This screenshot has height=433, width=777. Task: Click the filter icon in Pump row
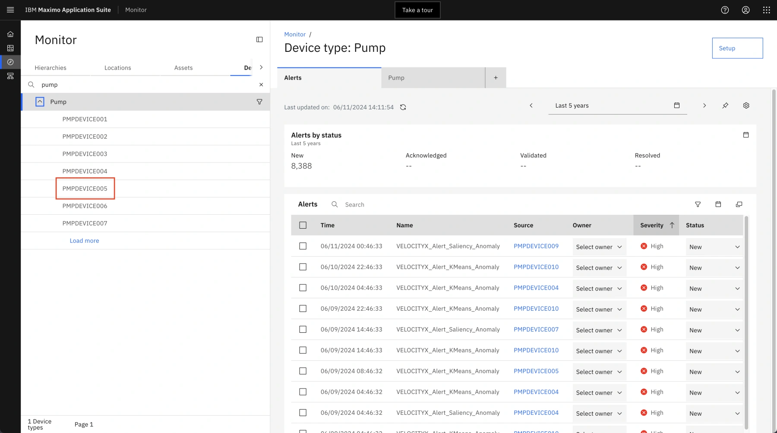coord(259,102)
